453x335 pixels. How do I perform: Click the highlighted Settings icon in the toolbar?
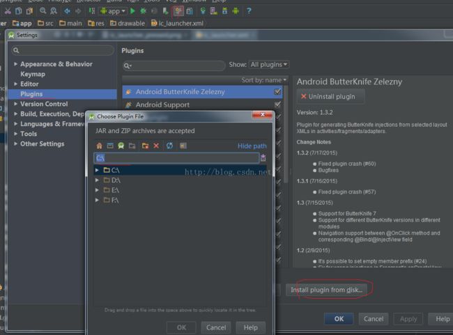tap(178, 11)
